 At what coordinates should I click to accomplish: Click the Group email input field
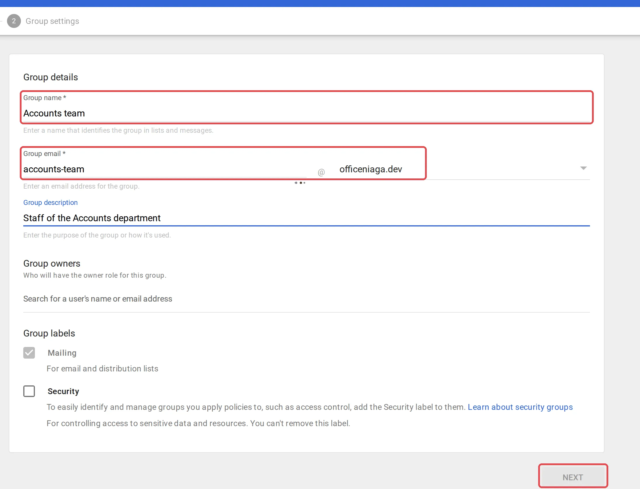pos(165,169)
